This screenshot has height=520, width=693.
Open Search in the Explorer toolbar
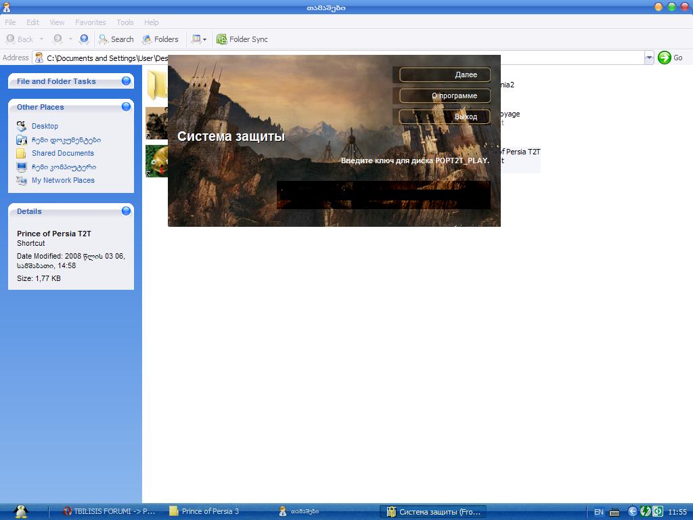pos(116,39)
